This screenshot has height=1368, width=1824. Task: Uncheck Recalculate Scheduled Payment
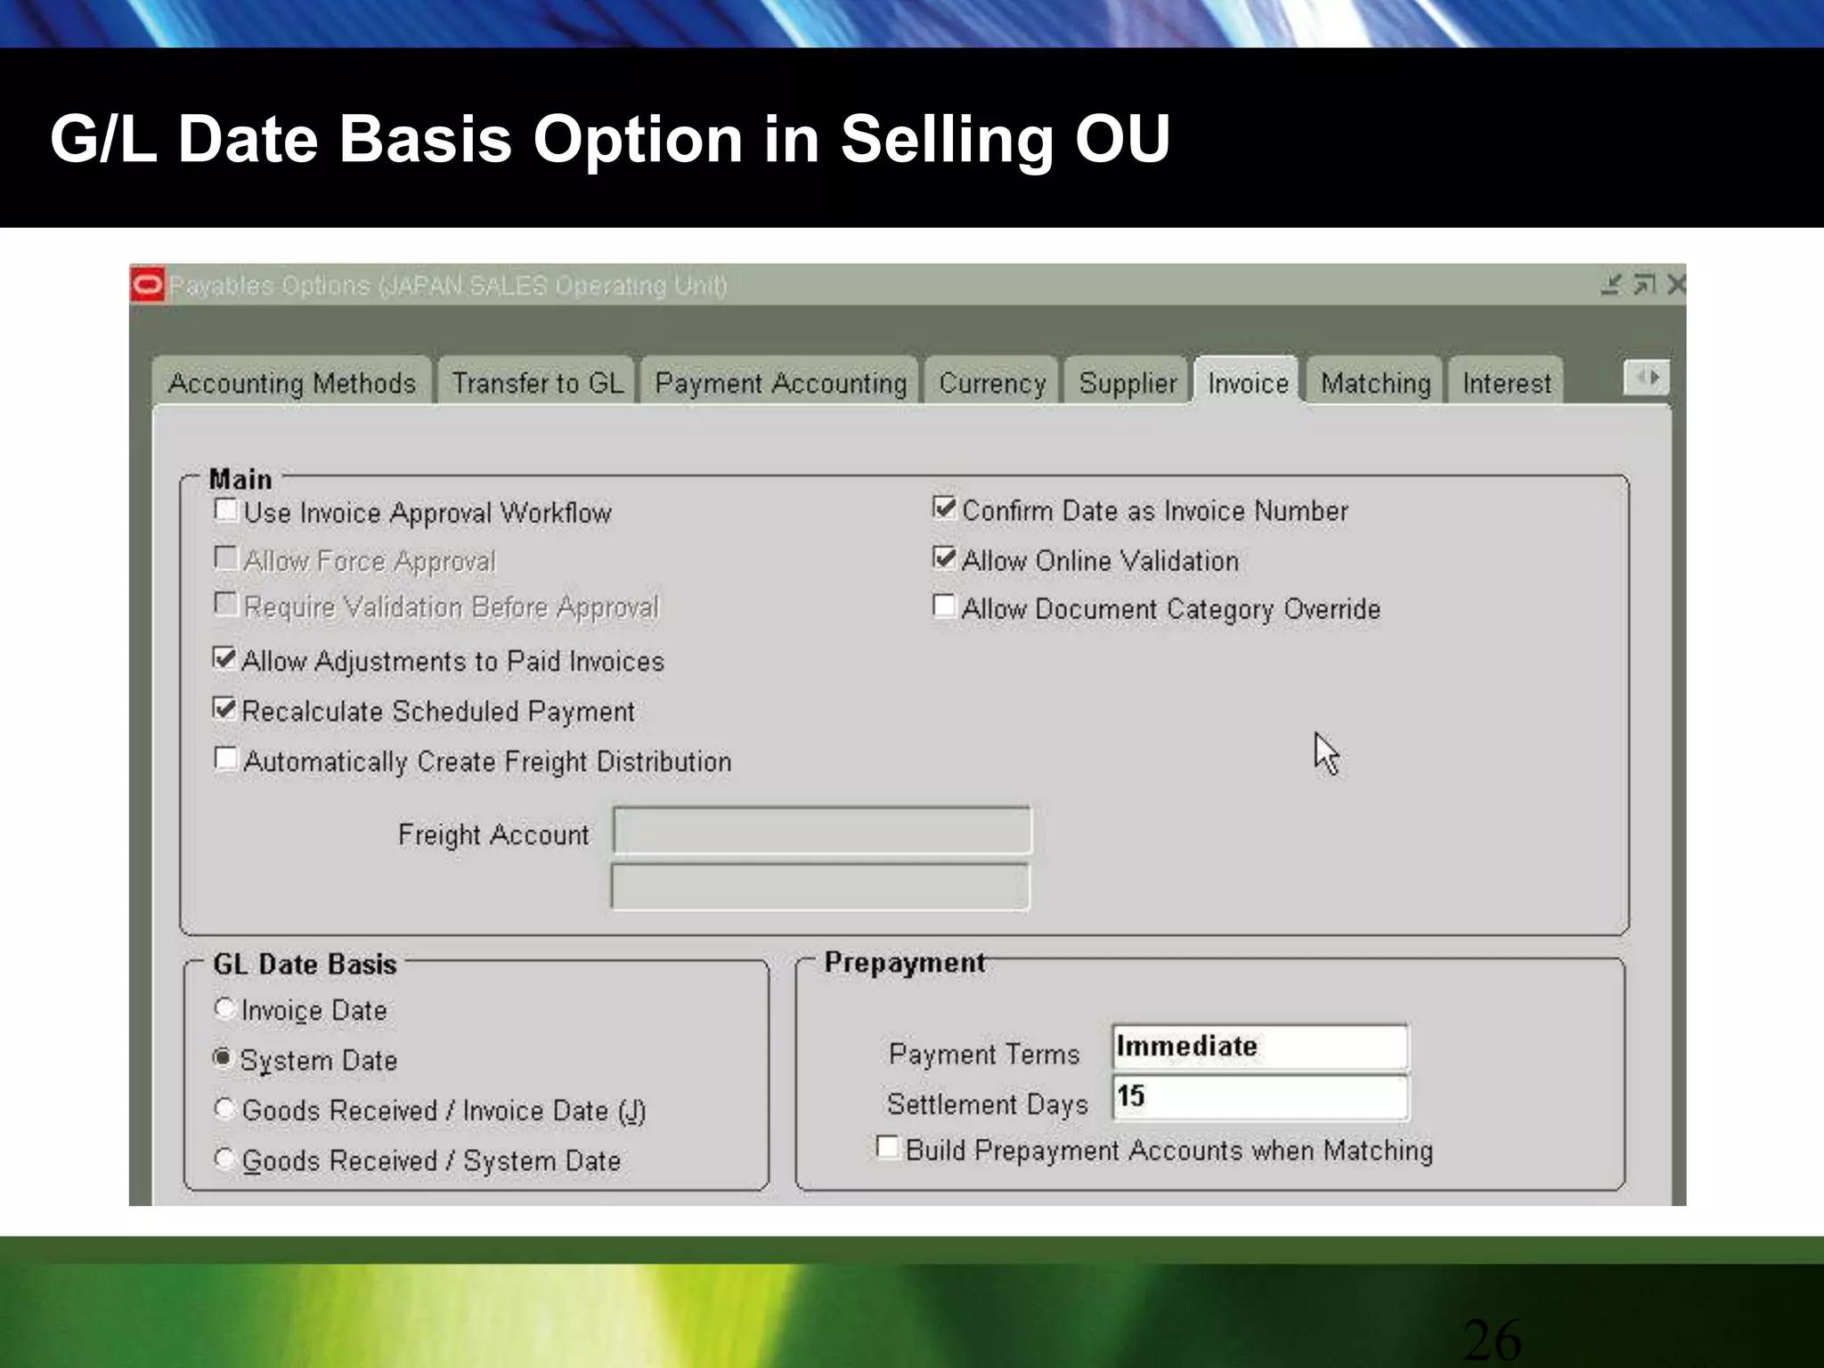224,708
